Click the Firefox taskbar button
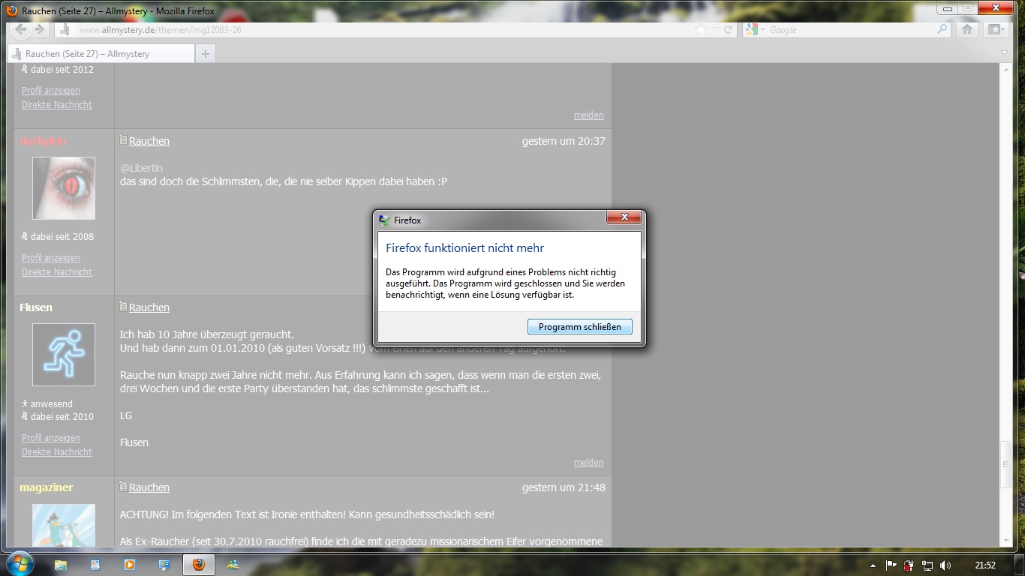 pos(199,564)
